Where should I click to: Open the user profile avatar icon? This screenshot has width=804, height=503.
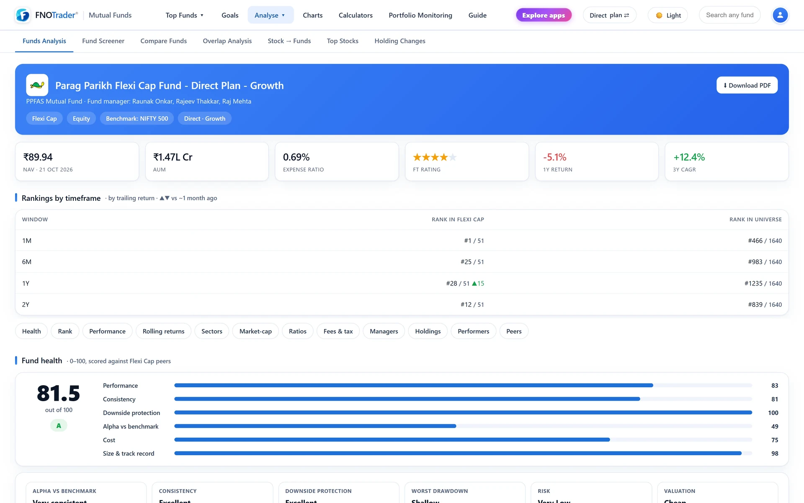click(x=780, y=15)
